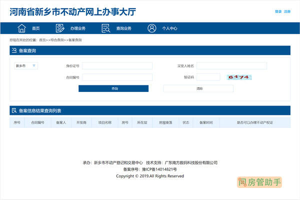Open the 首页 menu item
300x200 pixels.
(36, 28)
